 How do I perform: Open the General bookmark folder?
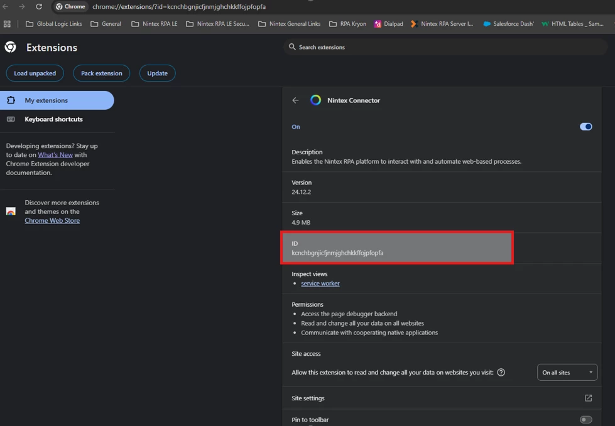click(106, 24)
